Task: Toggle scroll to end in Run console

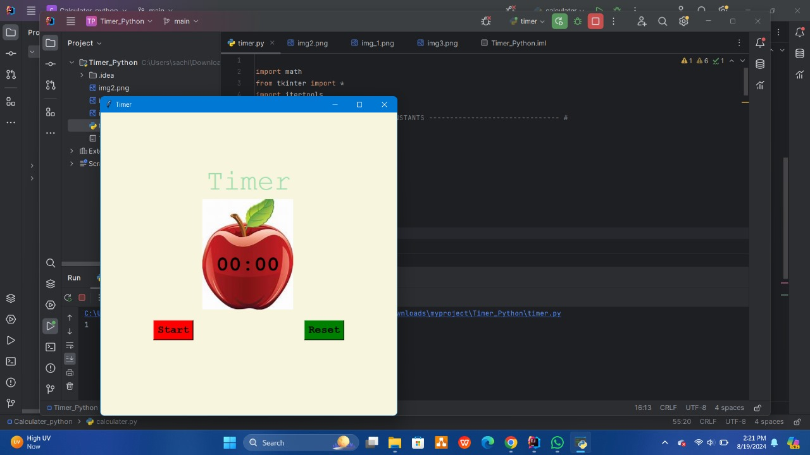Action: [x=70, y=358]
